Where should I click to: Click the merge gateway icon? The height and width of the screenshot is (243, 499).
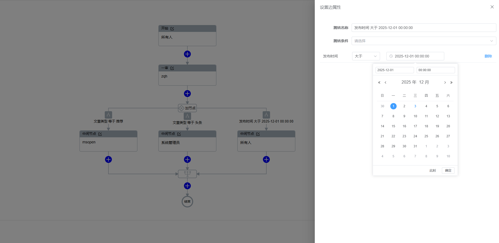point(187,174)
